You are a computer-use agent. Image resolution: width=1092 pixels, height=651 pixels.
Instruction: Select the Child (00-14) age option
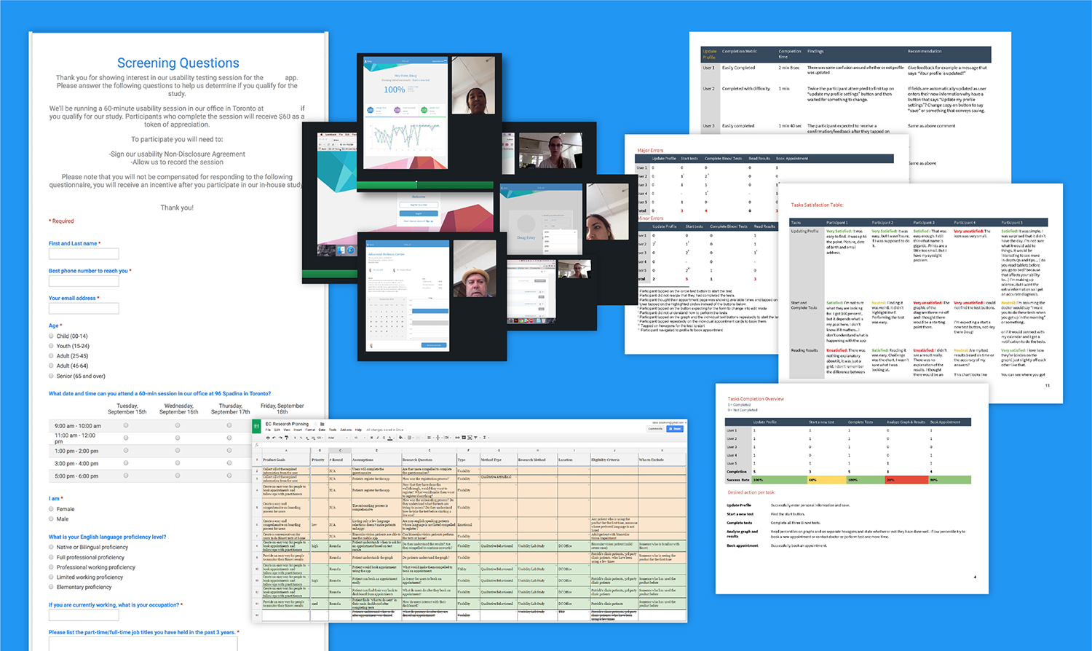click(x=52, y=336)
